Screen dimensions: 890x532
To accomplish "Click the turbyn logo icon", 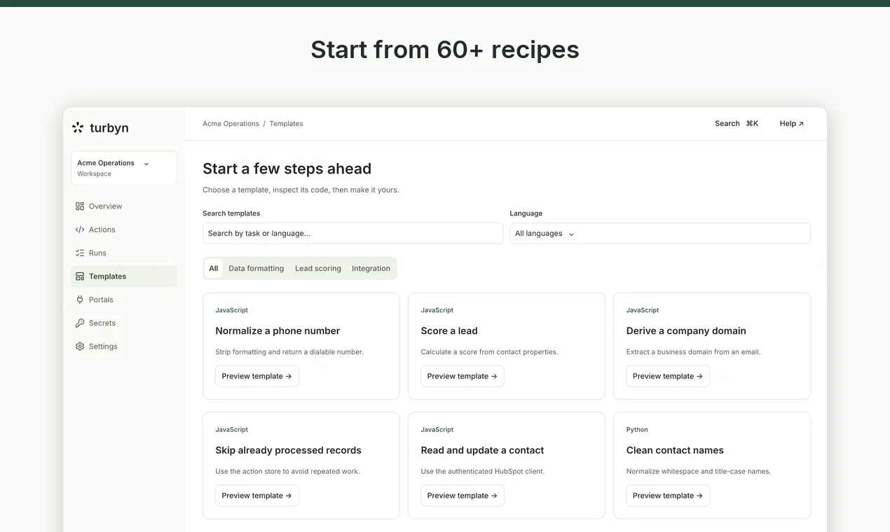I will tap(78, 127).
